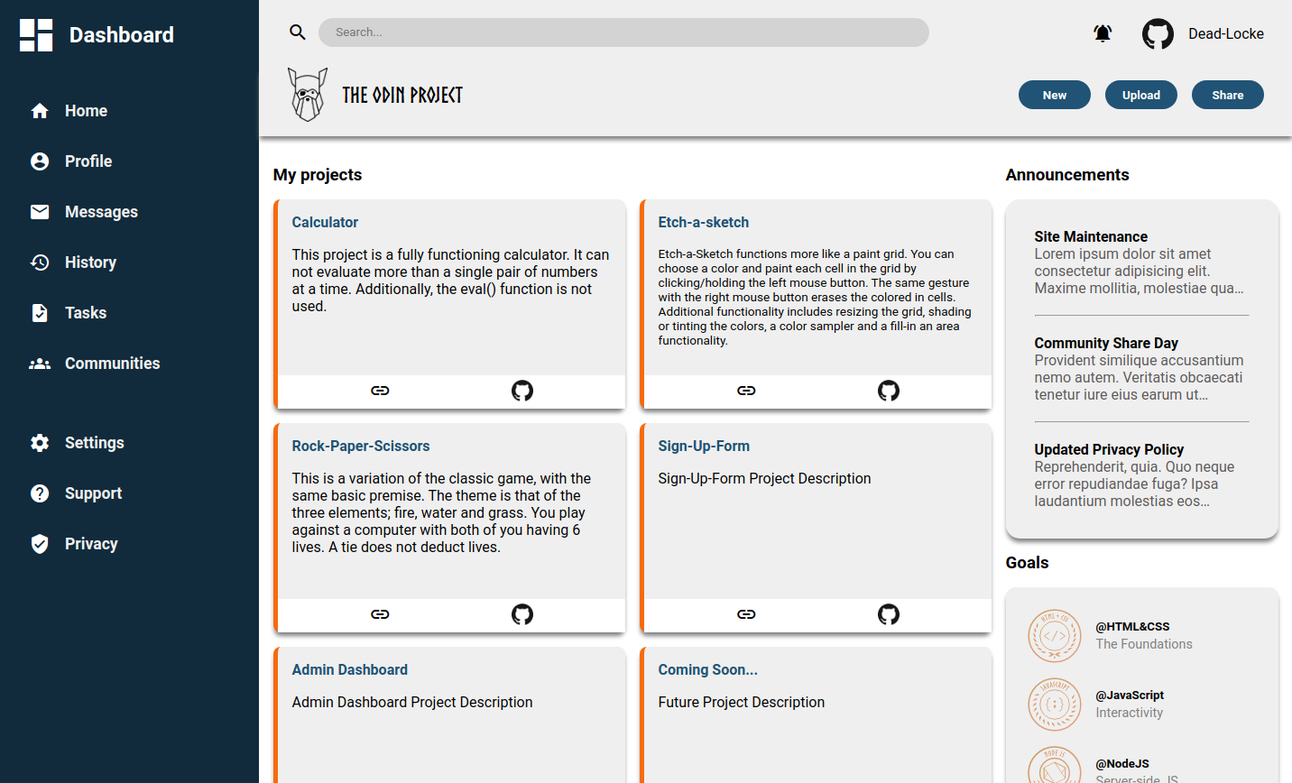Click inside the Search field
Image resolution: width=1292 pixels, height=783 pixels.
pyautogui.click(x=623, y=32)
